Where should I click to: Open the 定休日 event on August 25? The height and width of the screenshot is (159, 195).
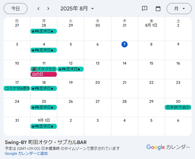click(x=44, y=107)
